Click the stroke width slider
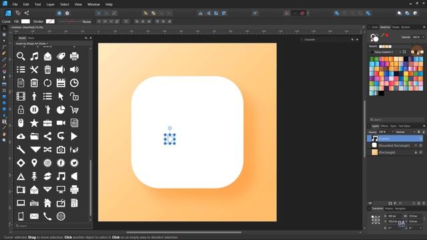The image size is (427, 240). [69, 21]
